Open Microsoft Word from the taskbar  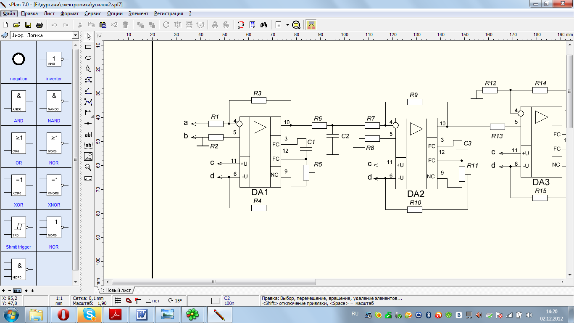pyautogui.click(x=142, y=314)
